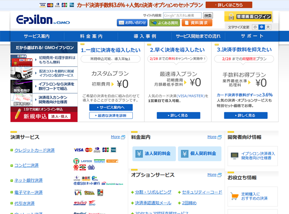Open the 管理画面ログイン lock button
This screenshot has width=289, height=214.
click(x=248, y=17)
